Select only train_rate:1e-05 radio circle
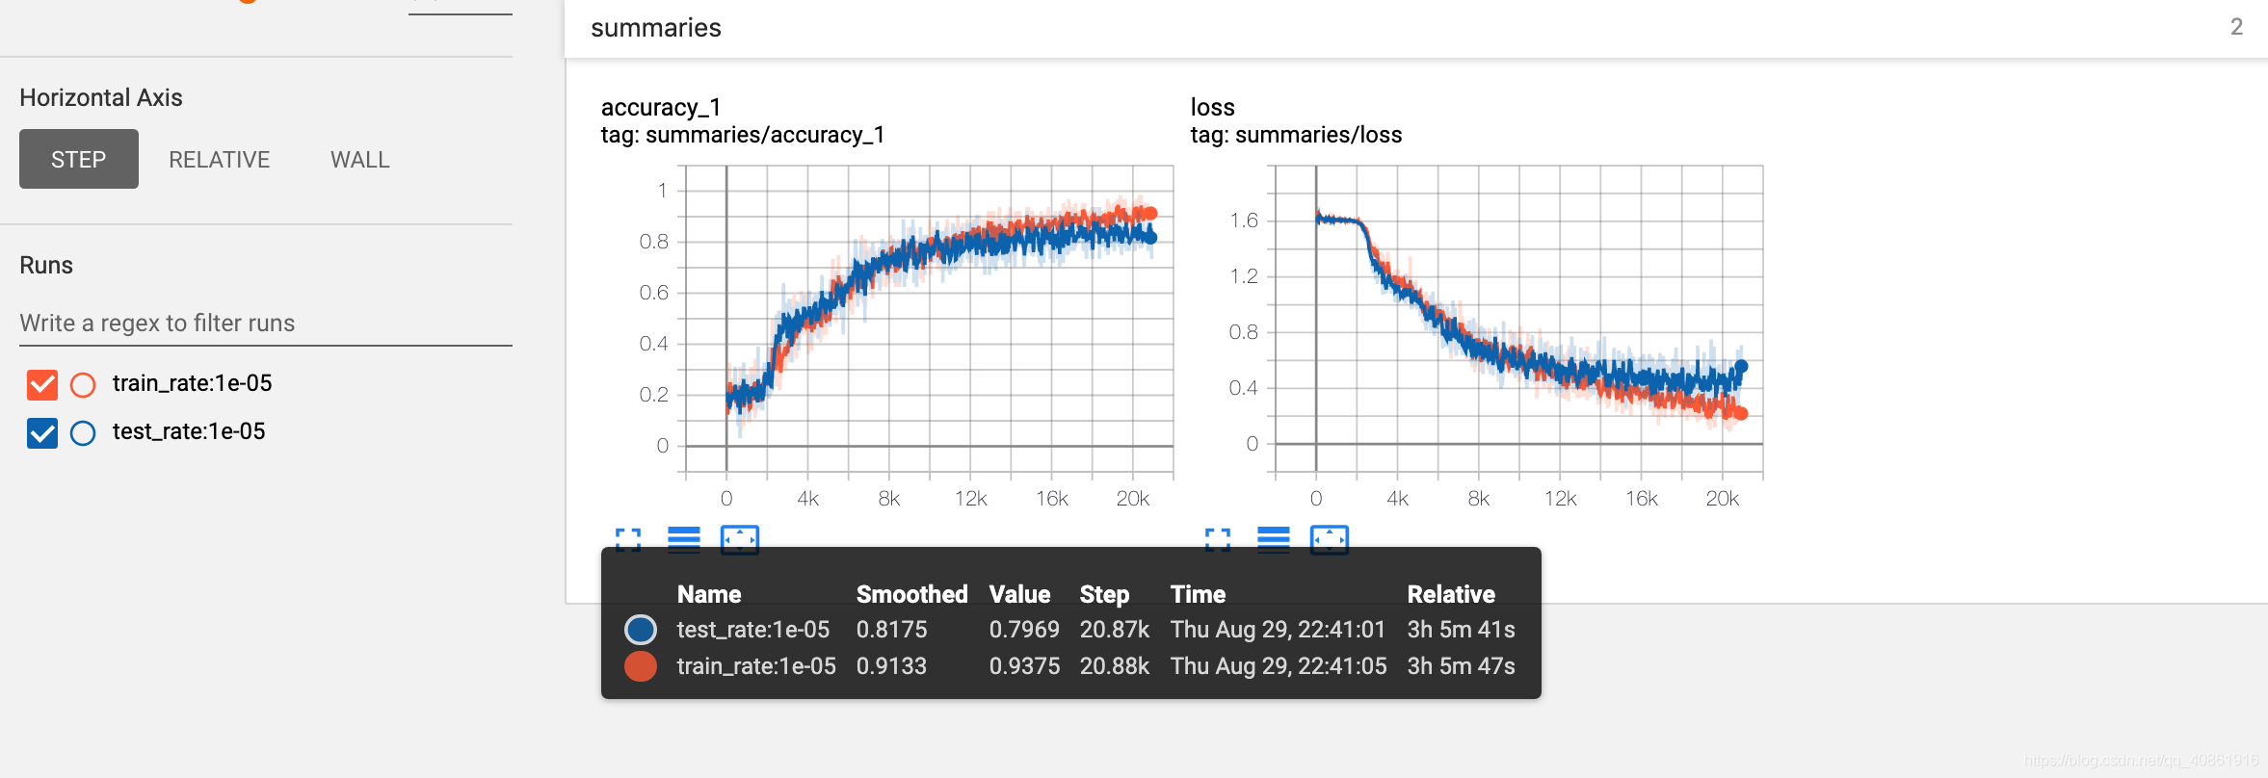This screenshot has width=2268, height=778. point(83,385)
